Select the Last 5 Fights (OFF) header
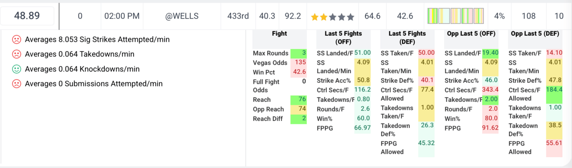Viewport: 572px width, 168px height. coord(344,37)
